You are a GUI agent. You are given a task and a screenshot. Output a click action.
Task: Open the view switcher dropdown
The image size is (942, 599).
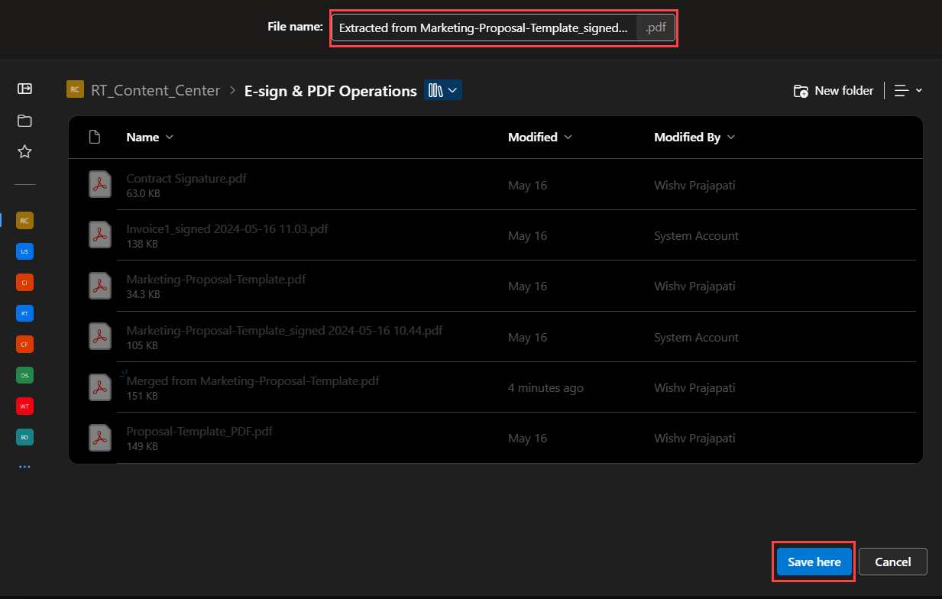(x=443, y=90)
